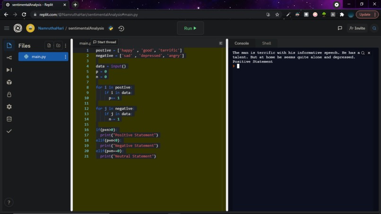Switch to the Console tab
The width and height of the screenshot is (381, 214).
click(242, 43)
